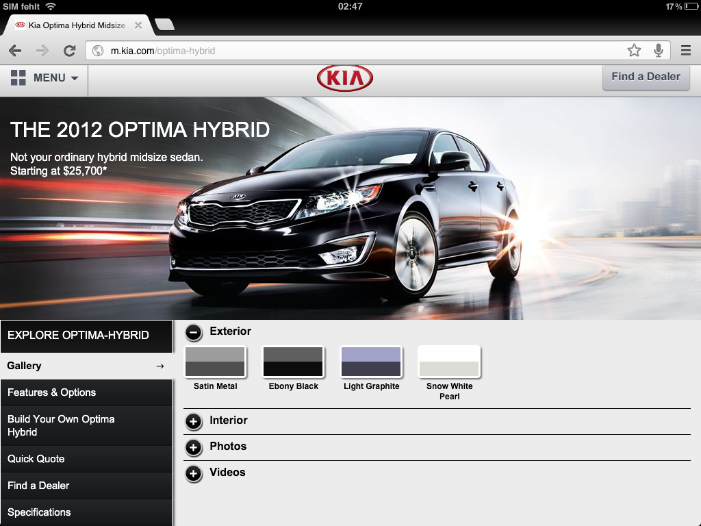
Task: Expand the Interior section
Action: (194, 421)
